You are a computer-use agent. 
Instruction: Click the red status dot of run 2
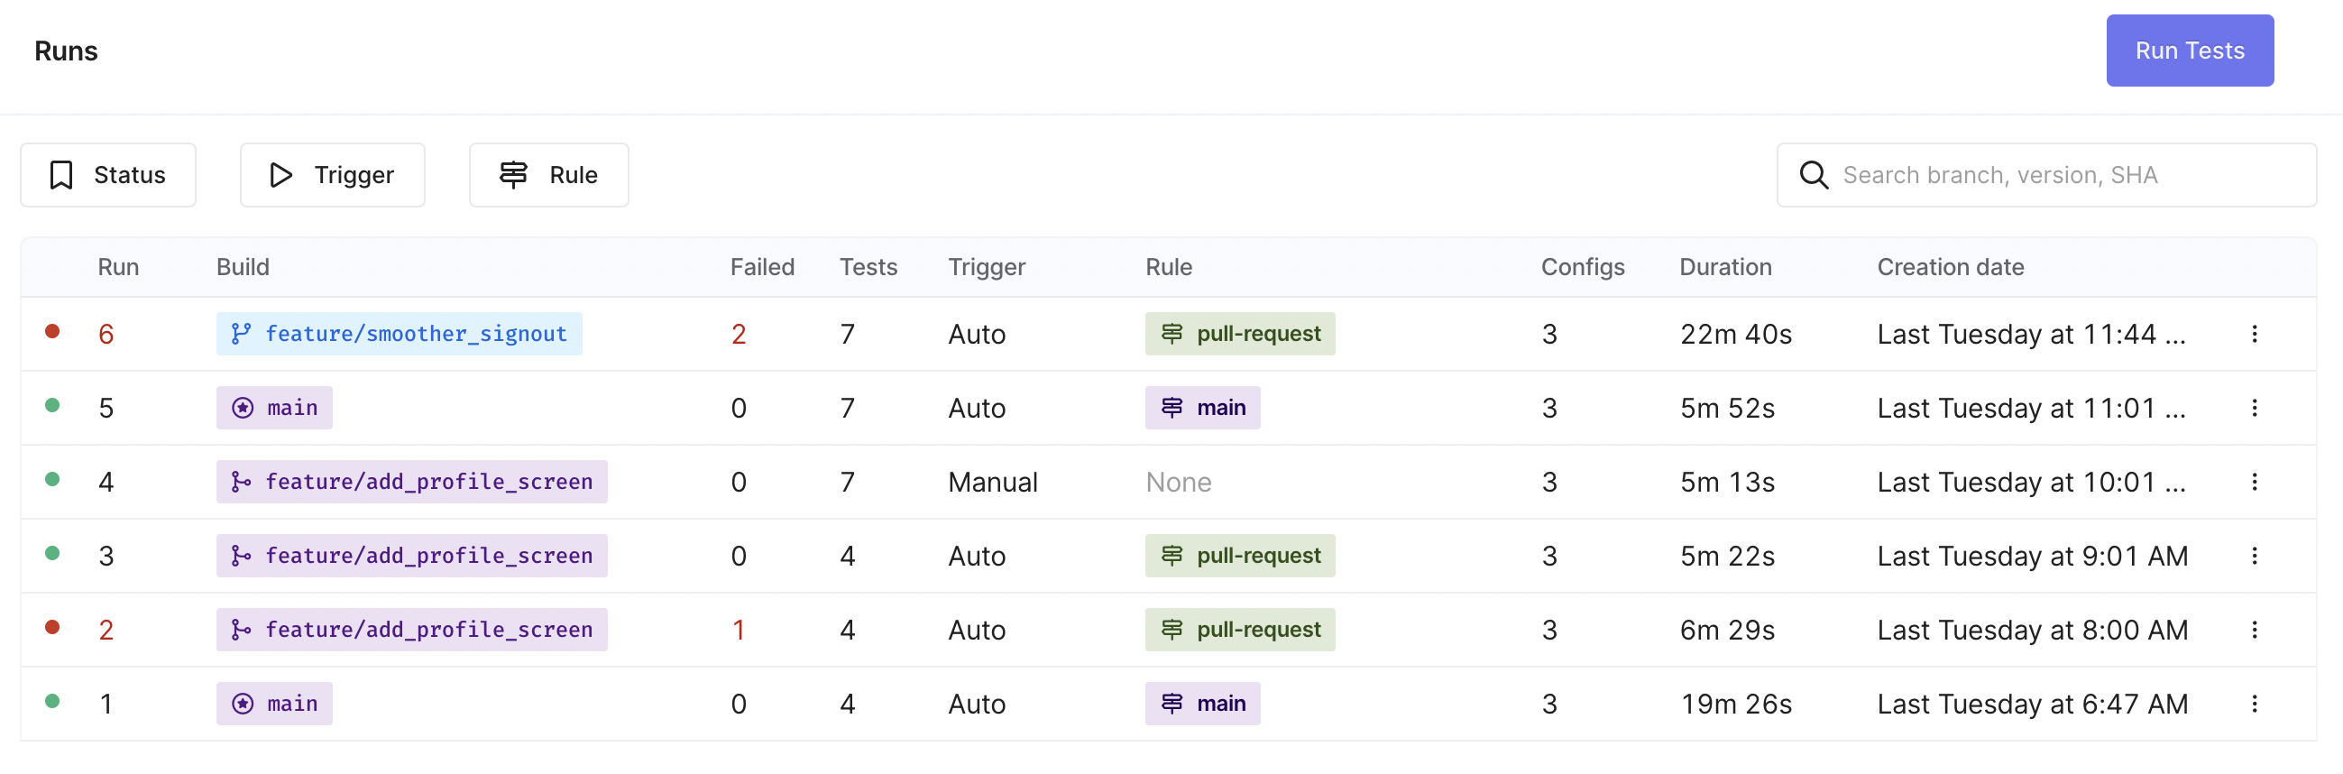click(52, 628)
